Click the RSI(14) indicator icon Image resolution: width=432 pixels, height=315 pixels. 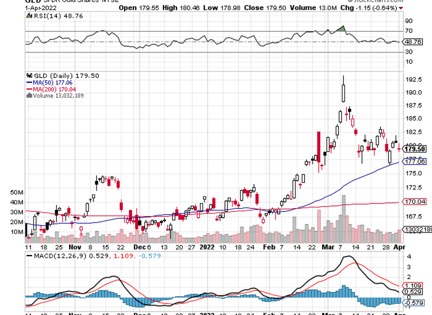click(29, 15)
